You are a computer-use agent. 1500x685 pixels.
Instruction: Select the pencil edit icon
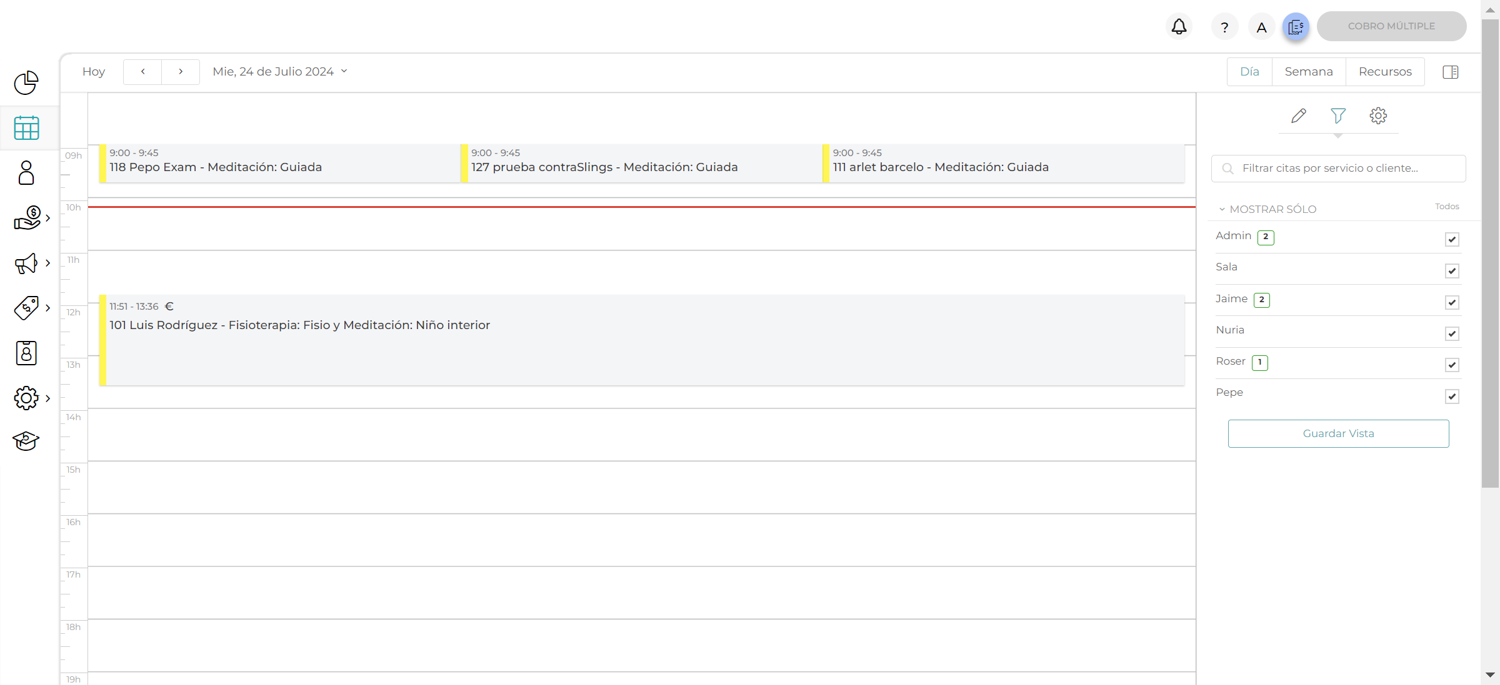pyautogui.click(x=1298, y=116)
